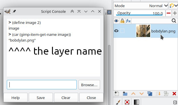Click the "(car (gimp-item-get-name image))" console line
Viewport: 178px width, 105px height.
[42, 34]
